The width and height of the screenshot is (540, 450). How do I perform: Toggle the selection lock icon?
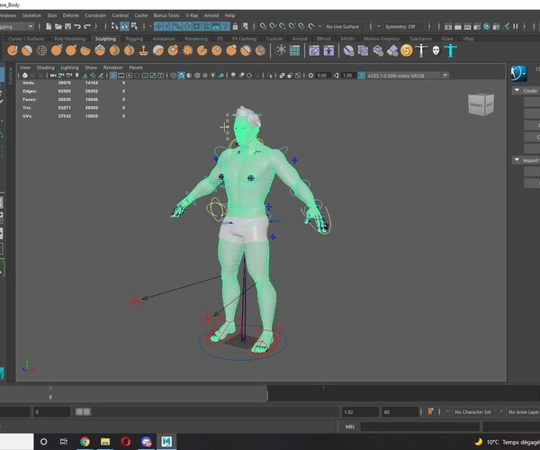point(235,26)
